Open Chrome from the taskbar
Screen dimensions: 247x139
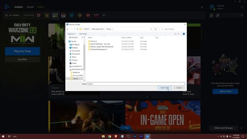110,136
